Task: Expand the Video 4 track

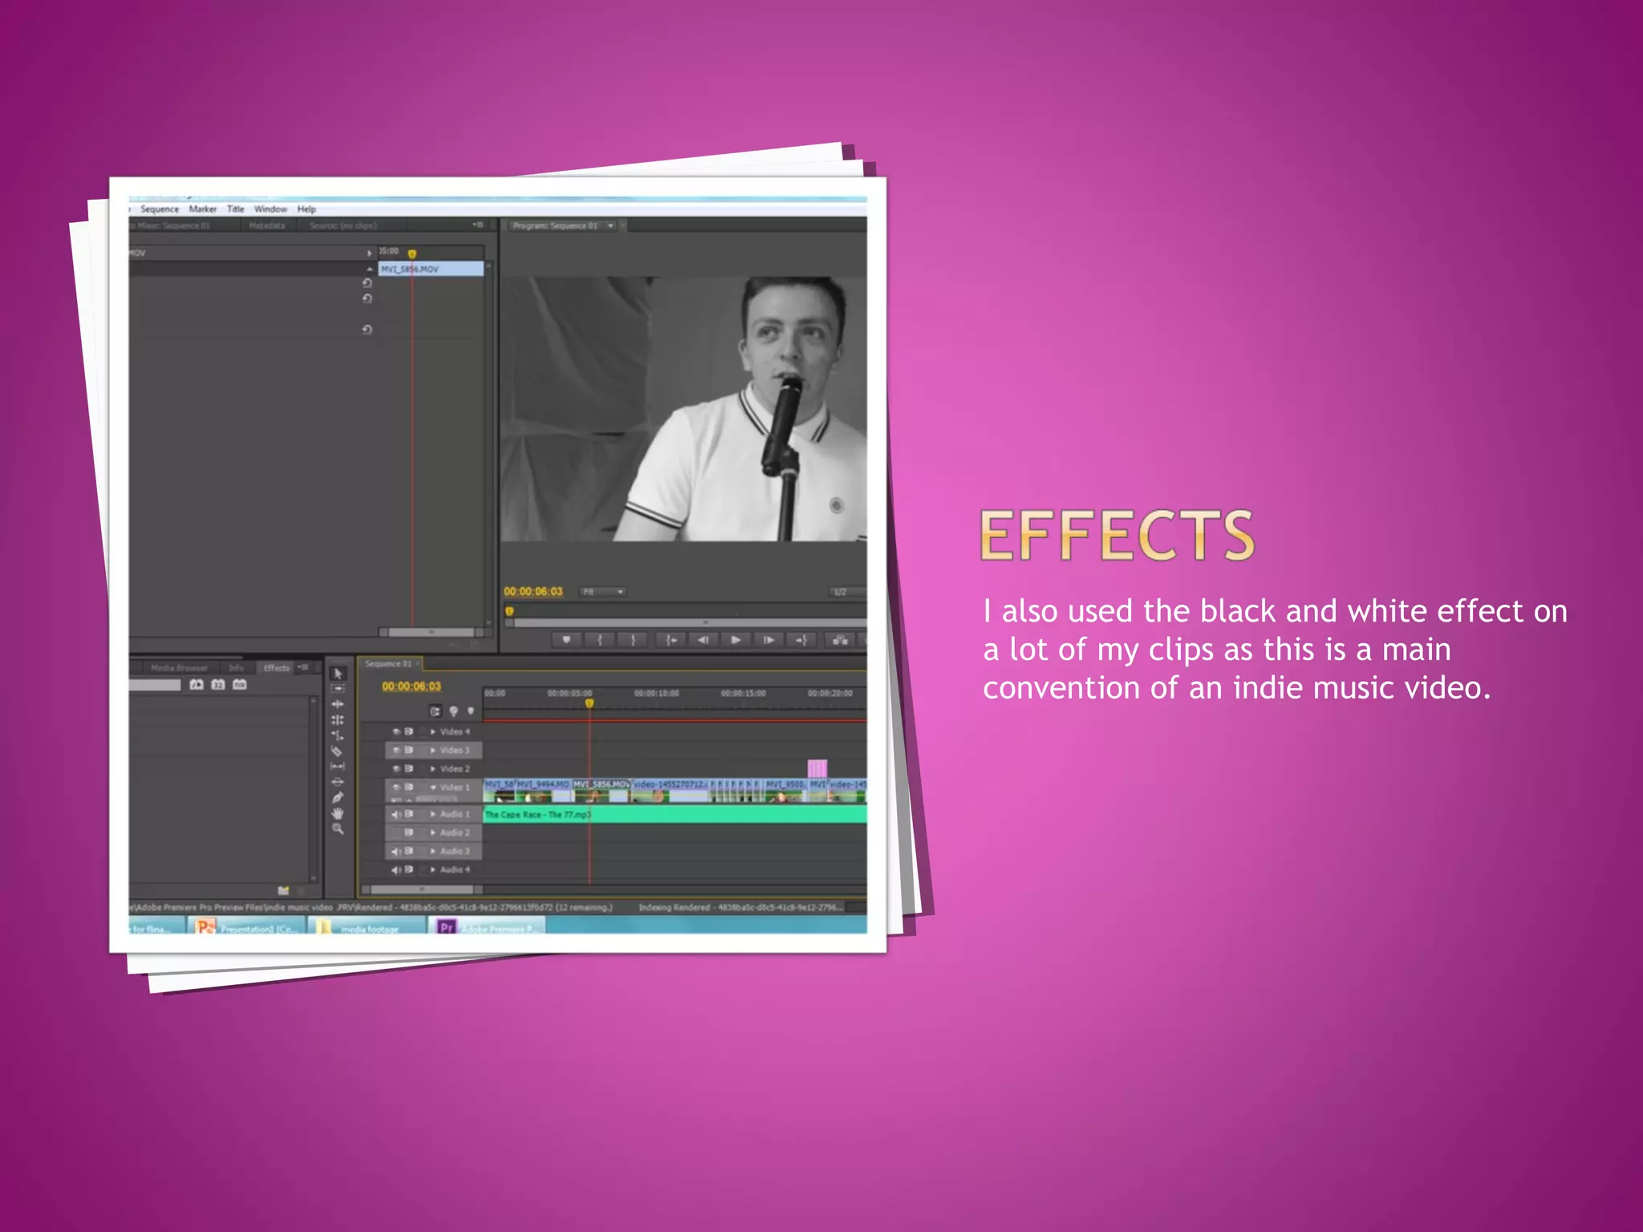Action: (x=433, y=731)
